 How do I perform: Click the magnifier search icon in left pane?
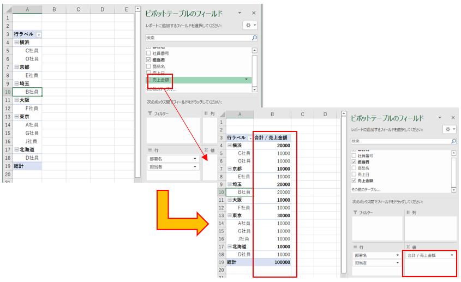coord(254,38)
